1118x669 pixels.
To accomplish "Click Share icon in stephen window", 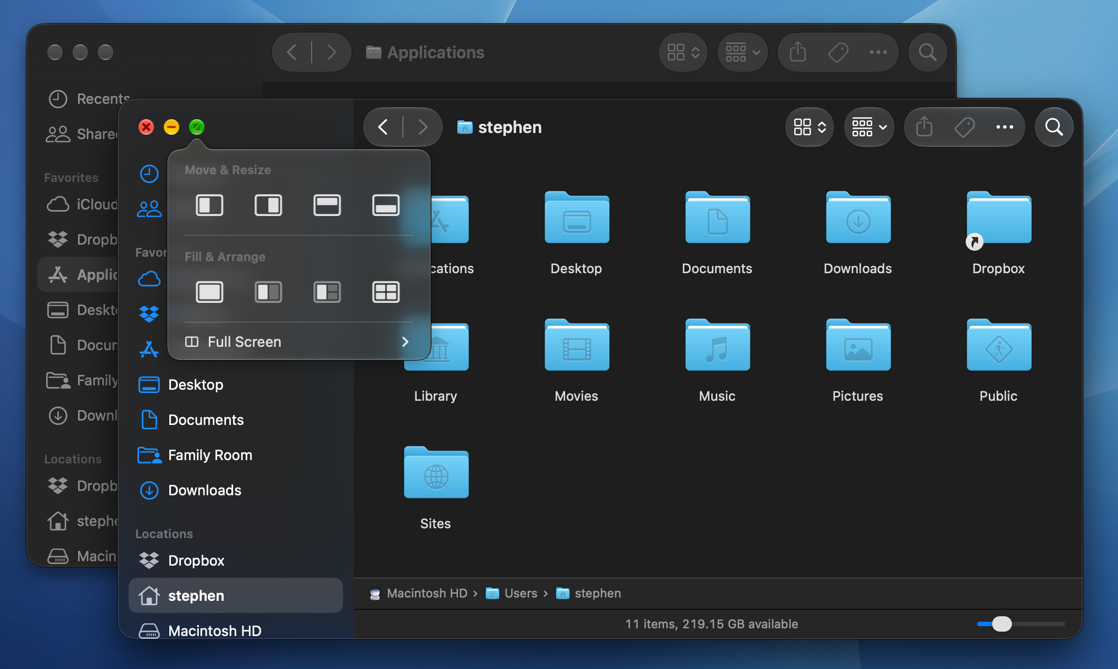I will (x=925, y=127).
